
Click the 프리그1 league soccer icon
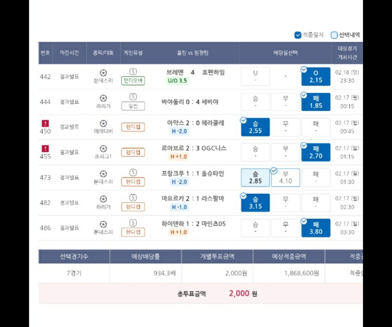pyautogui.click(x=103, y=149)
